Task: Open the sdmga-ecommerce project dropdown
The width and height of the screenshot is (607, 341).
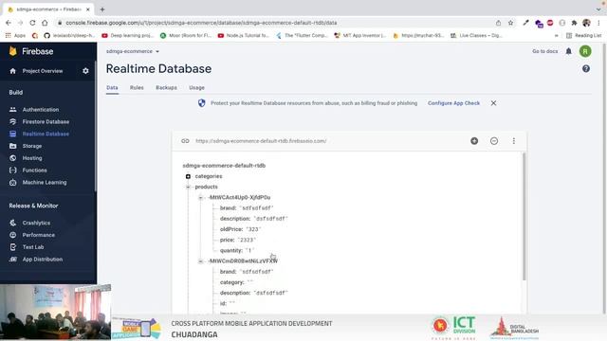Action: [133, 51]
